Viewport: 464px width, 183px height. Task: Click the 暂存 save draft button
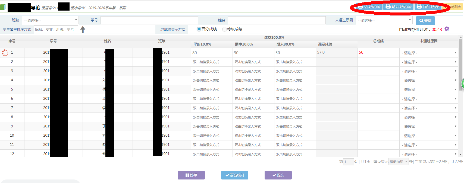click(x=191, y=175)
